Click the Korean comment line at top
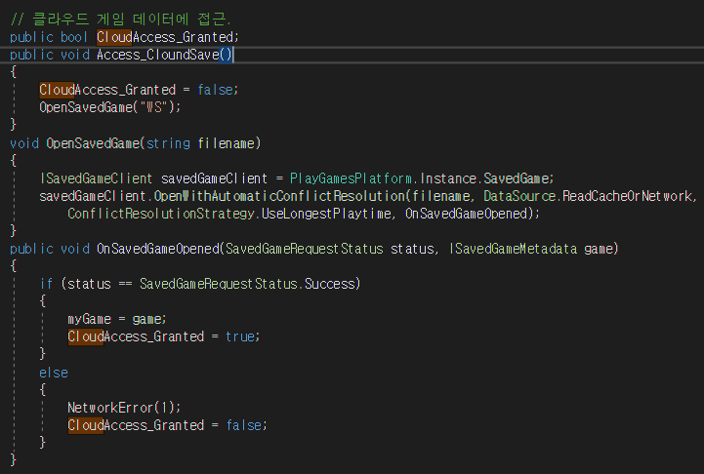This screenshot has height=474, width=704. click(120, 19)
